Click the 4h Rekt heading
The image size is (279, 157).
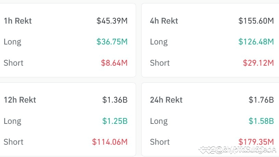[164, 21]
